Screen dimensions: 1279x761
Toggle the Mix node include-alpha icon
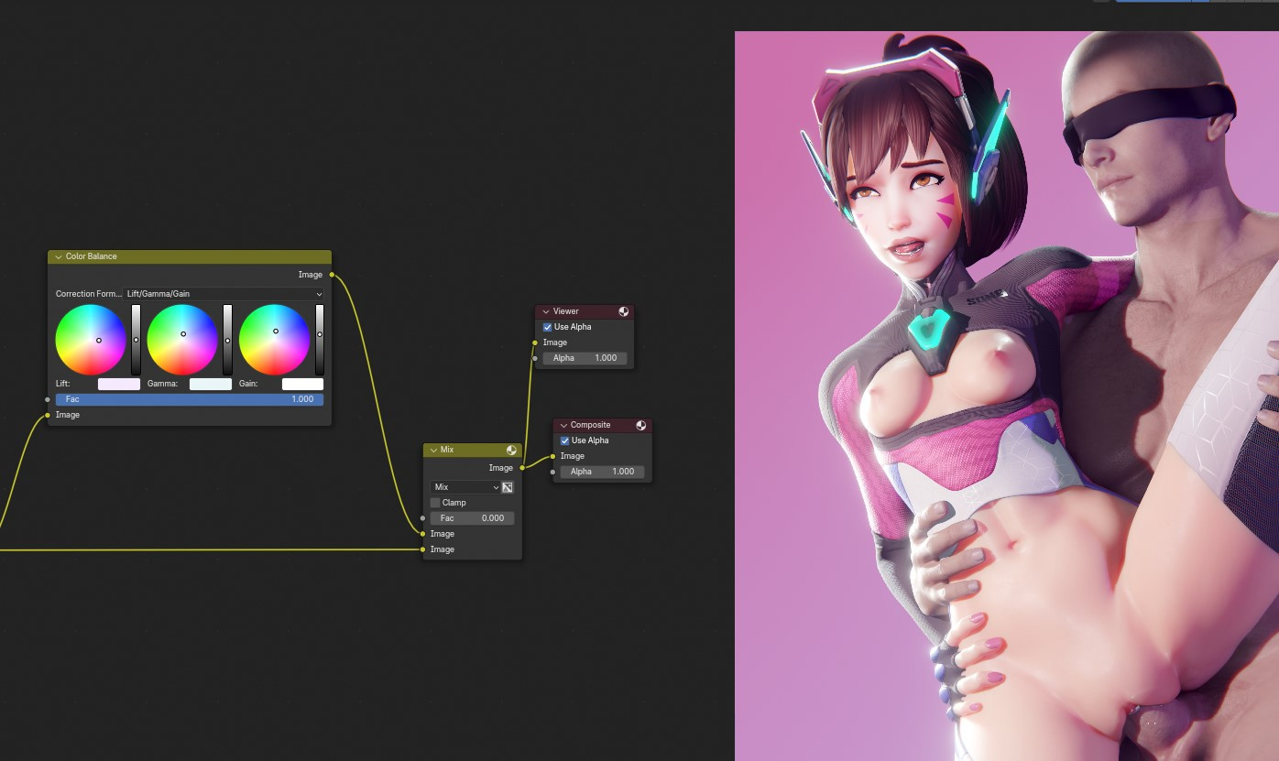[508, 487]
